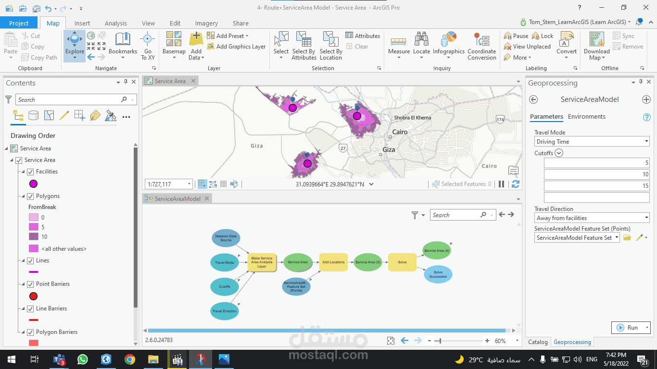Click the Fit to Window icon in model view
The image size is (657, 369).
[x=391, y=341]
